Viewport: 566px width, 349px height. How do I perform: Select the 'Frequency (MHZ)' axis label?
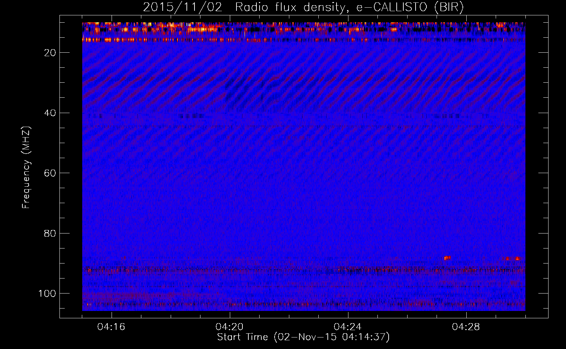point(26,167)
